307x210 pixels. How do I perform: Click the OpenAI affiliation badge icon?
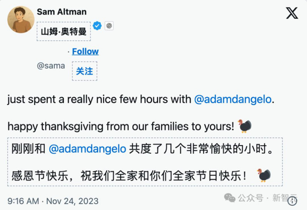(109, 26)
